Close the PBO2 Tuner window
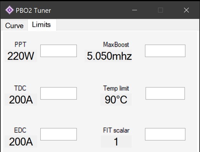 (x=186, y=10)
